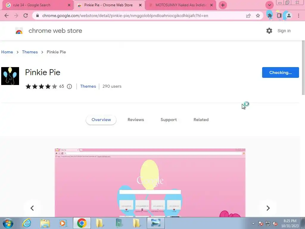Click the share page icon in address bar
This screenshot has width=305, height=229.
click(x=248, y=16)
